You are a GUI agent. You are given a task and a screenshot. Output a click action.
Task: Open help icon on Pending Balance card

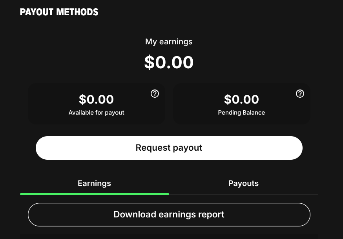click(x=300, y=93)
